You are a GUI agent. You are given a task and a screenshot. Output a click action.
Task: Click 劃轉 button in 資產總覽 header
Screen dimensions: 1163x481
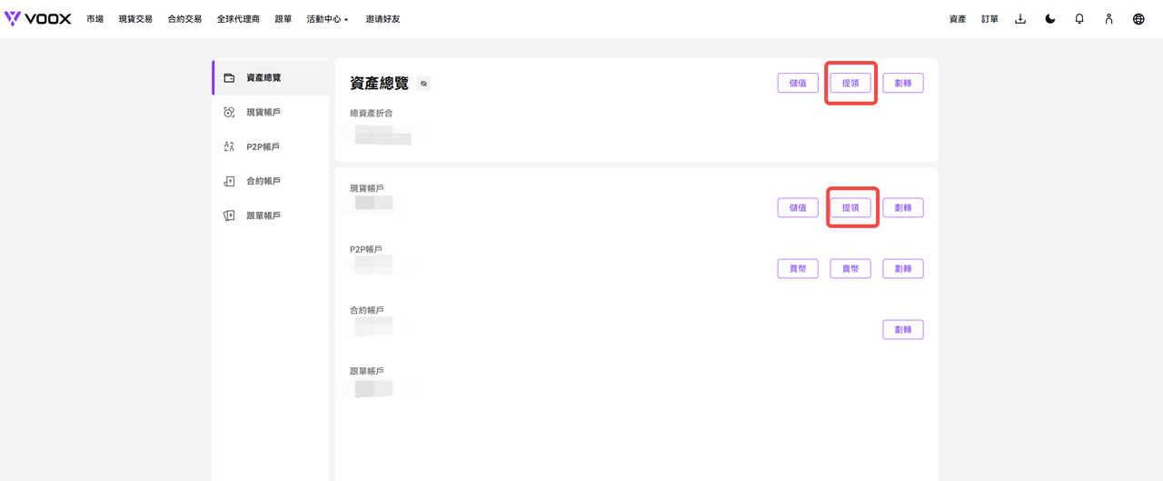click(x=903, y=83)
